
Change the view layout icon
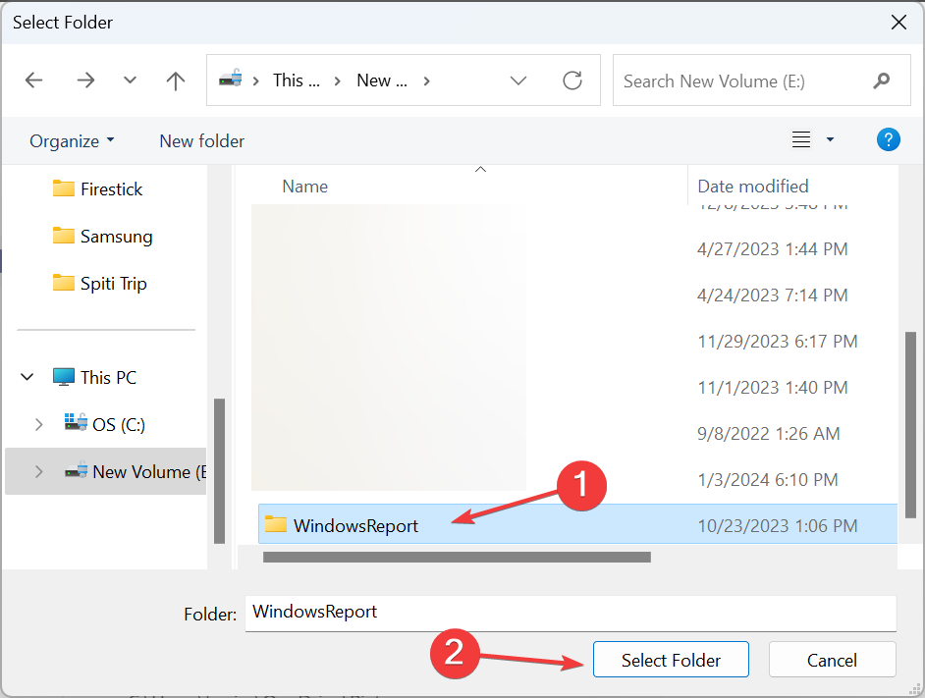(800, 139)
